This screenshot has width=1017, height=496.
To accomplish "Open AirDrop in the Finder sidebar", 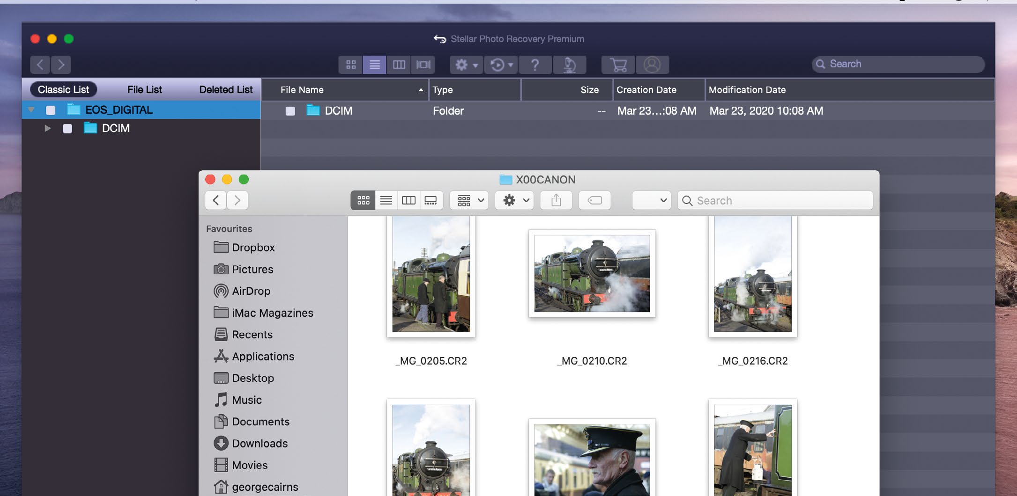I will [x=242, y=291].
